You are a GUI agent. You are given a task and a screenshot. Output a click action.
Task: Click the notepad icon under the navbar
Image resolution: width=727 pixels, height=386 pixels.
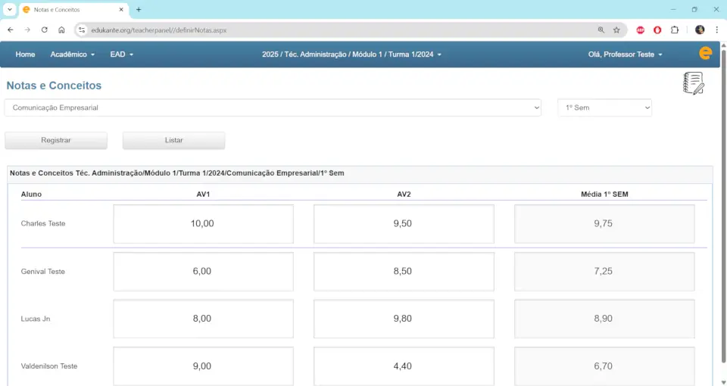(693, 83)
